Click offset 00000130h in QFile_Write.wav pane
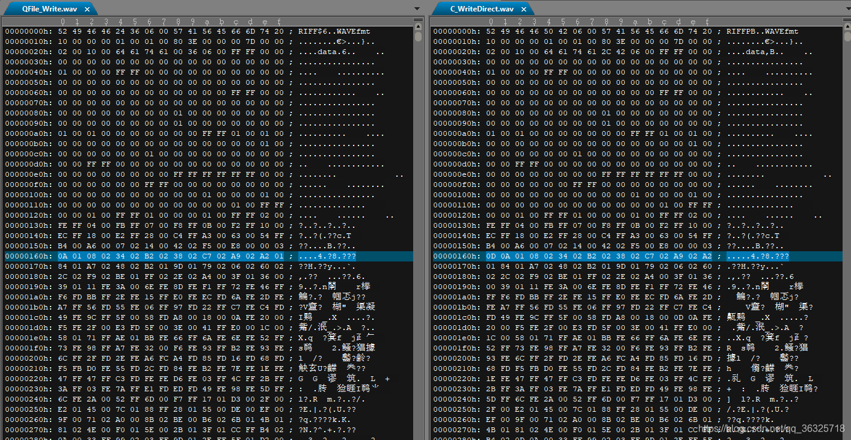The height and width of the screenshot is (440, 851). [28, 225]
